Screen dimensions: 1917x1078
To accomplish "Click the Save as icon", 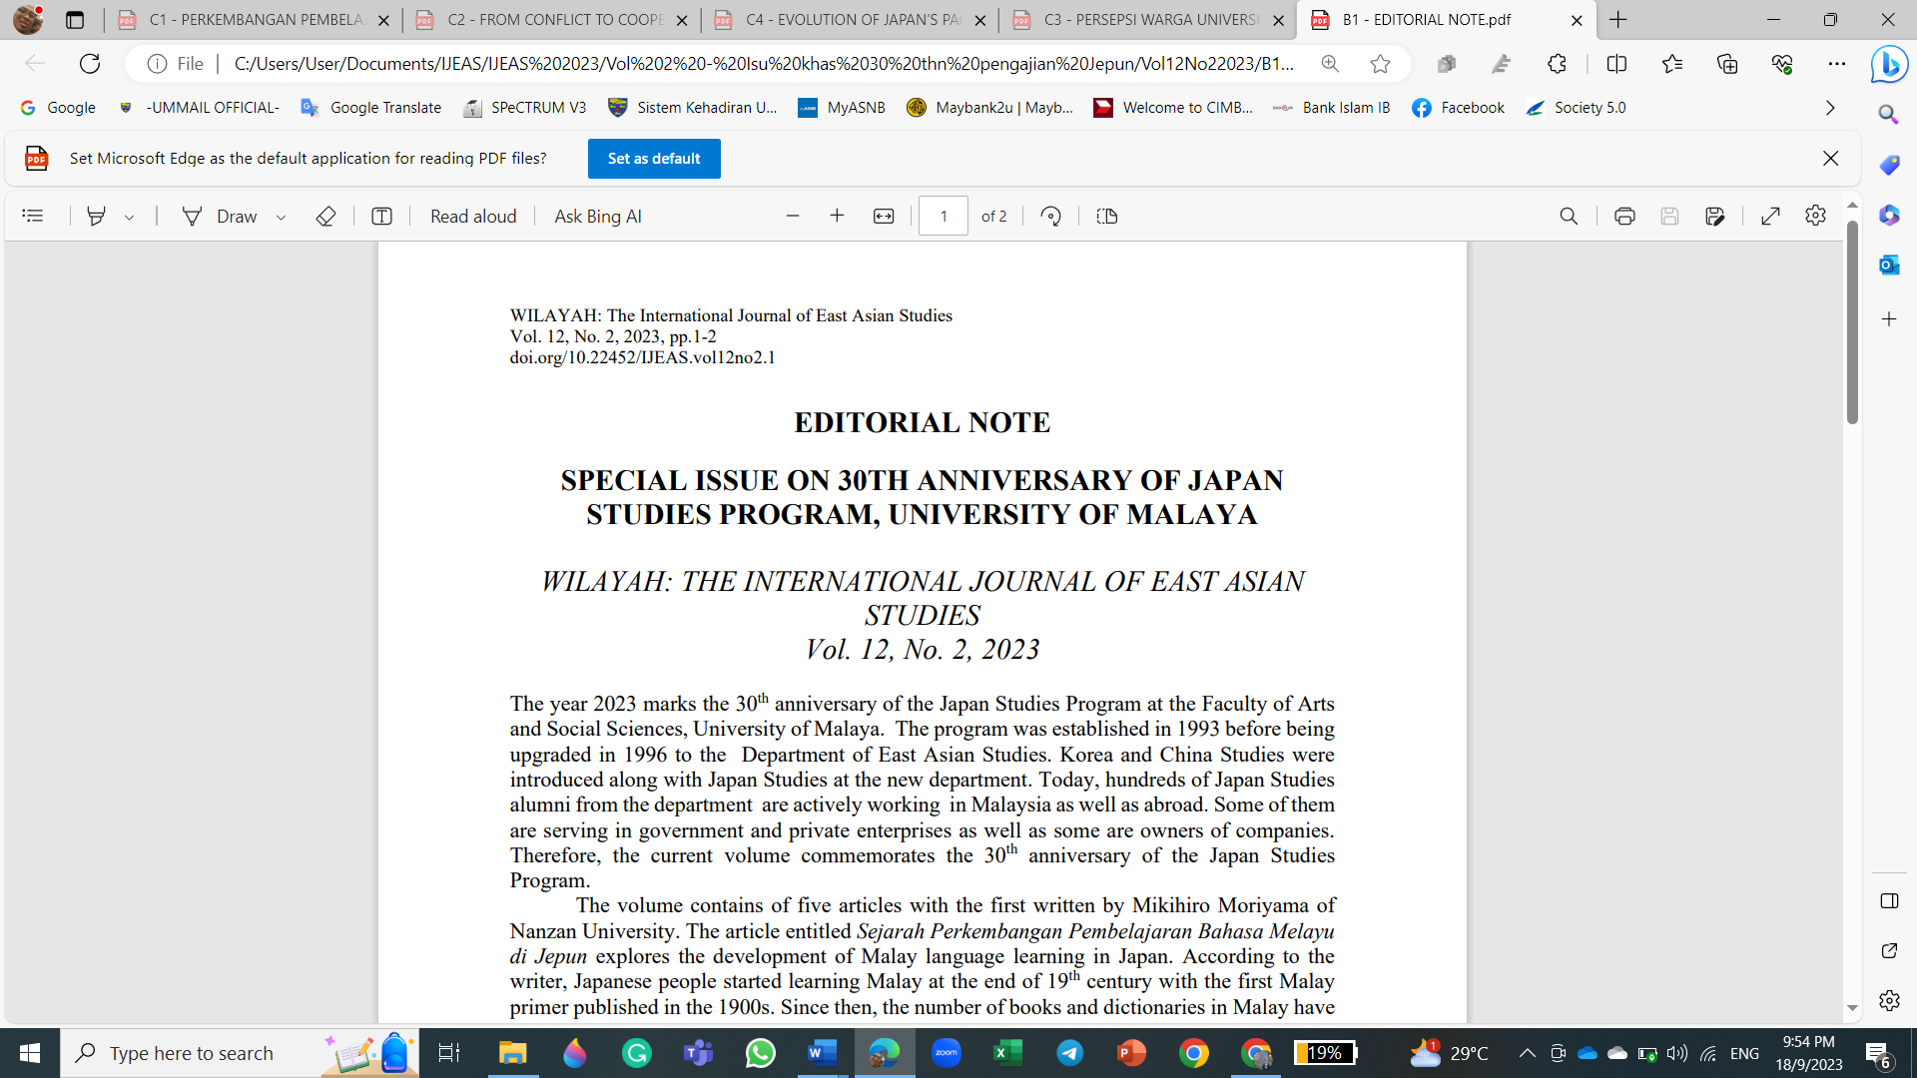I will [x=1715, y=216].
